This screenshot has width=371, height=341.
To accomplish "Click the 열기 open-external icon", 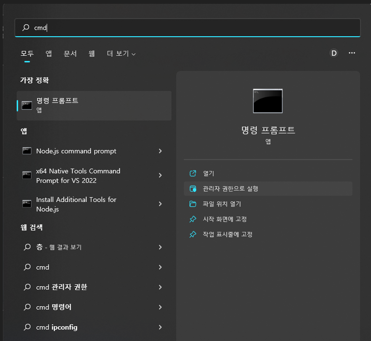I will click(193, 173).
